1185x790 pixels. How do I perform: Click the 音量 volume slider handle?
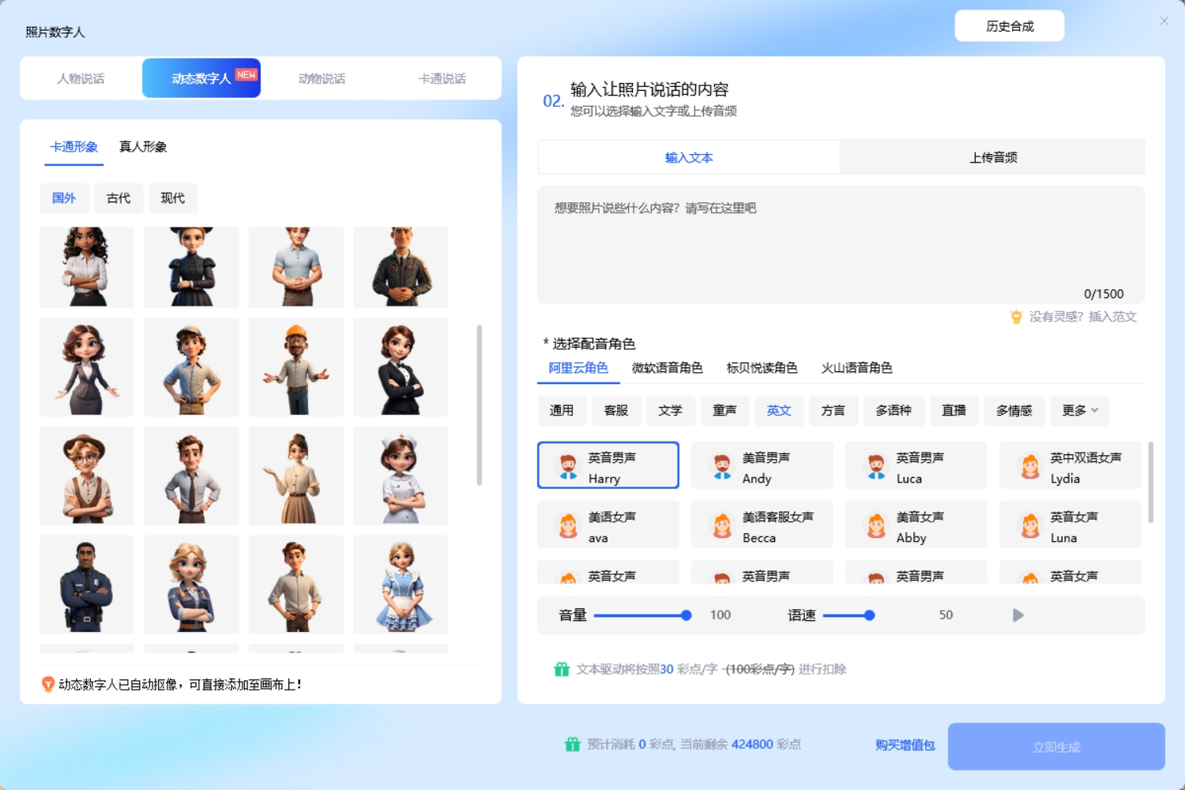pyautogui.click(x=687, y=615)
